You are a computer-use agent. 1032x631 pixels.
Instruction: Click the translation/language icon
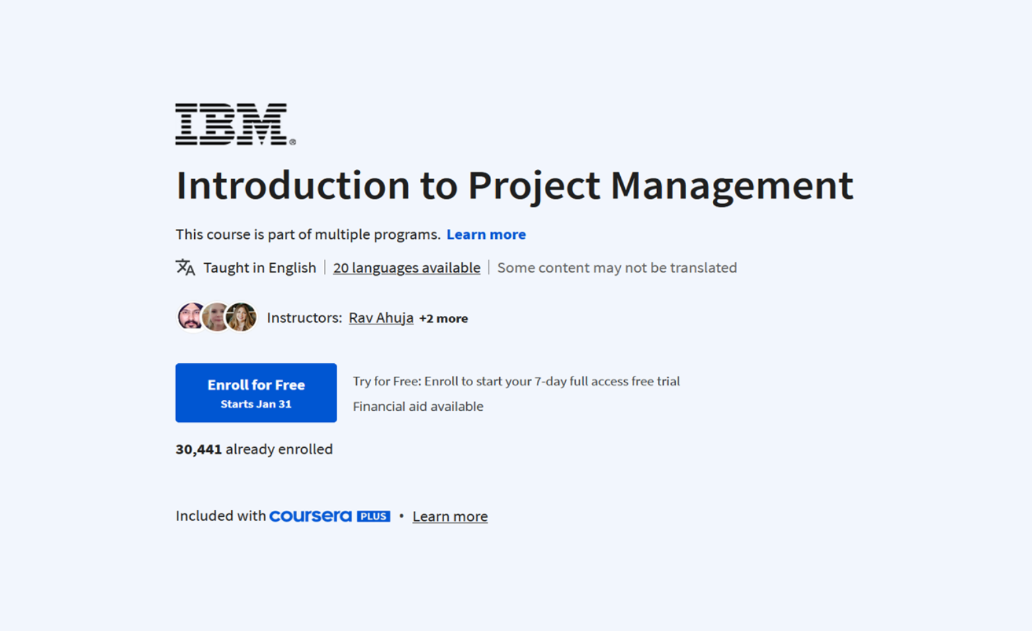click(184, 267)
